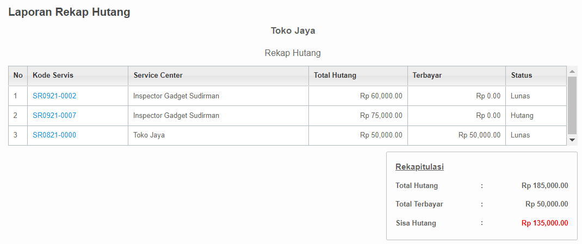Click the Total Hutang column header
582x244 pixels.
pos(358,76)
